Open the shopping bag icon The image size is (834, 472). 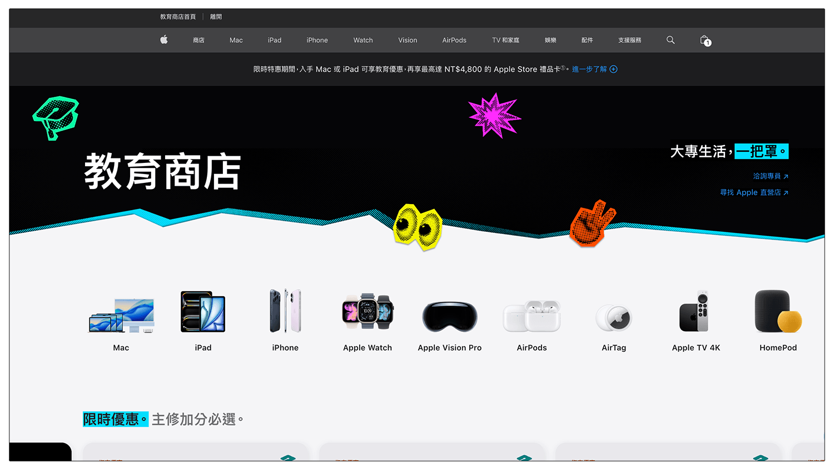tap(705, 40)
